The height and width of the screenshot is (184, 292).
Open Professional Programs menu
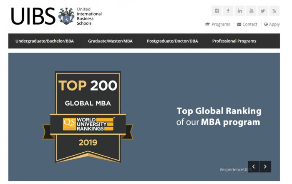click(x=234, y=41)
